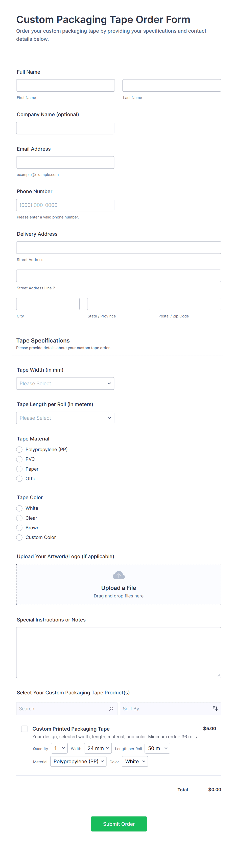This screenshot has height=844, width=235.
Task: Click the product search magnifier icon
Action: 111,709
